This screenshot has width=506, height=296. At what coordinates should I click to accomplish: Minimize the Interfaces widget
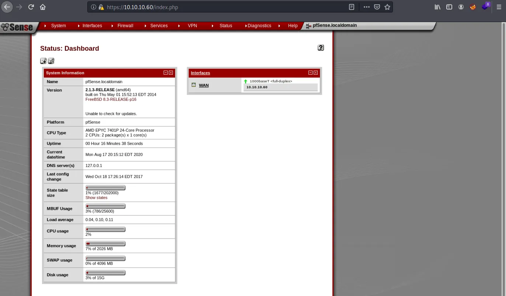pyautogui.click(x=310, y=73)
